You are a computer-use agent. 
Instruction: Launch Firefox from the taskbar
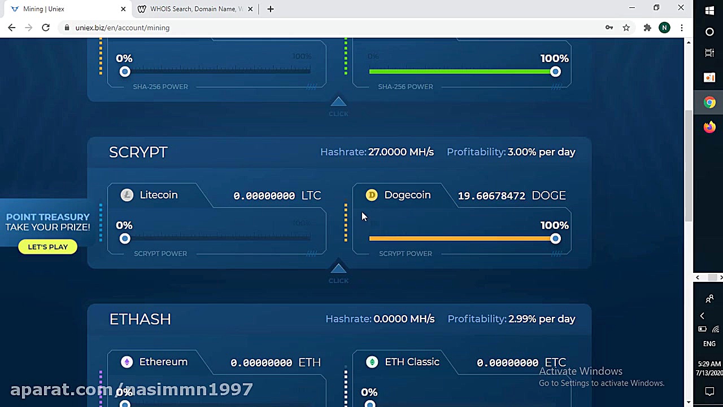pyautogui.click(x=709, y=127)
